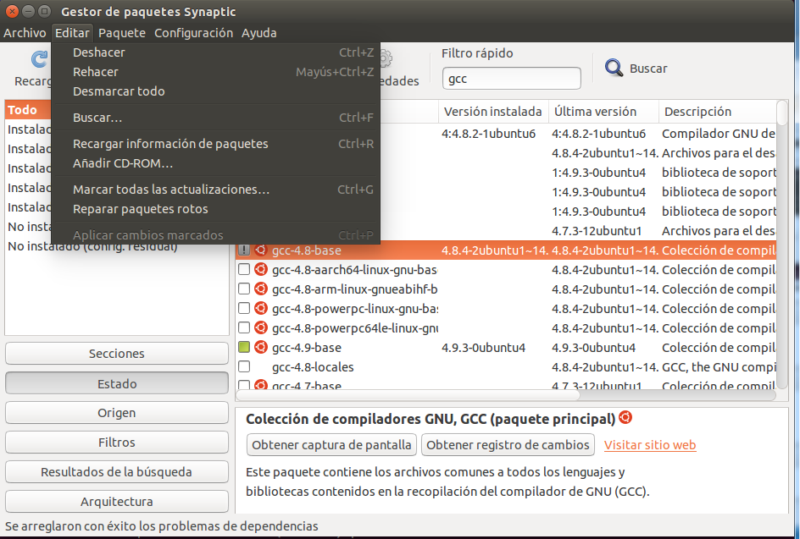
Task: Click installed version 4:4.8.2-1ubuntu6 cell
Action: pos(489,134)
